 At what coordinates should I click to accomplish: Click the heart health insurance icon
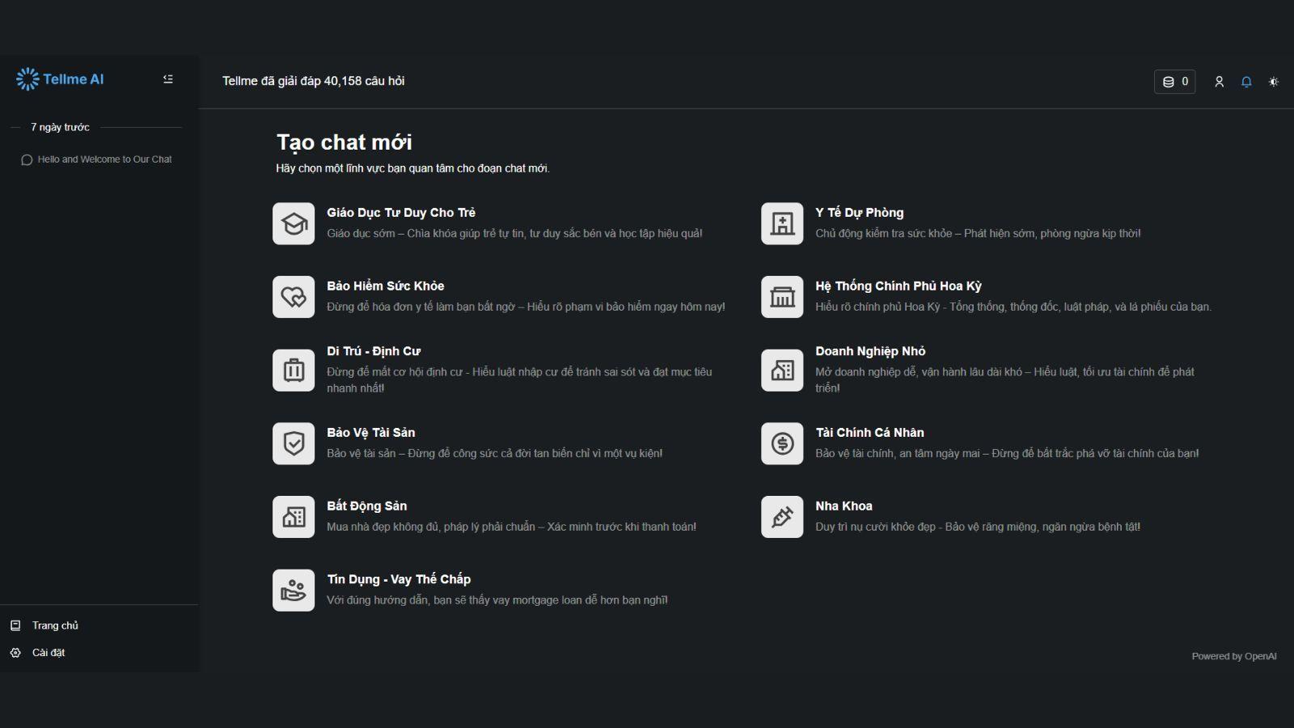[x=294, y=297]
